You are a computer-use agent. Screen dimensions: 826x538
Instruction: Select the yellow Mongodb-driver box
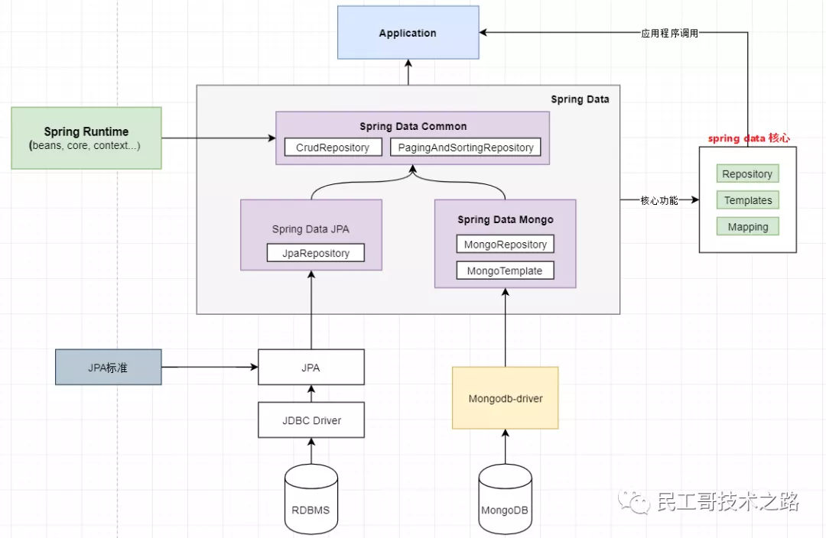[506, 398]
